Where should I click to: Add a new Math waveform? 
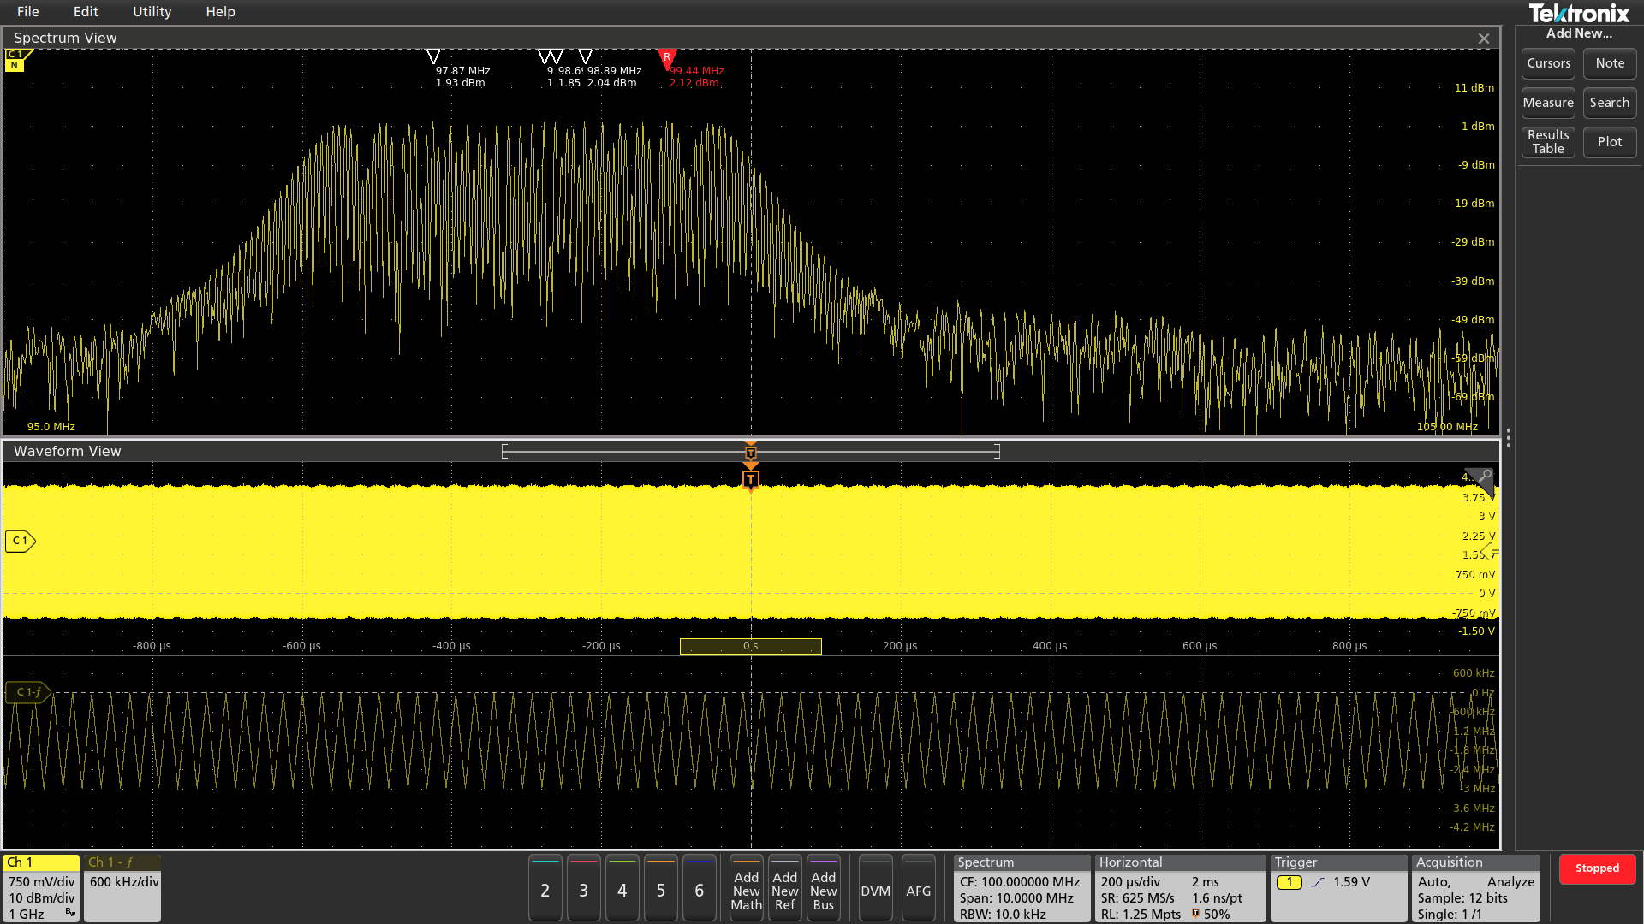(x=746, y=889)
